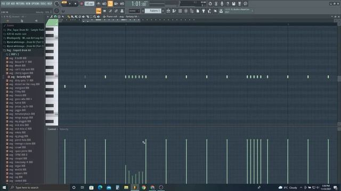
Task: Toggle the orange countdown before recording button
Action: tap(110, 4)
